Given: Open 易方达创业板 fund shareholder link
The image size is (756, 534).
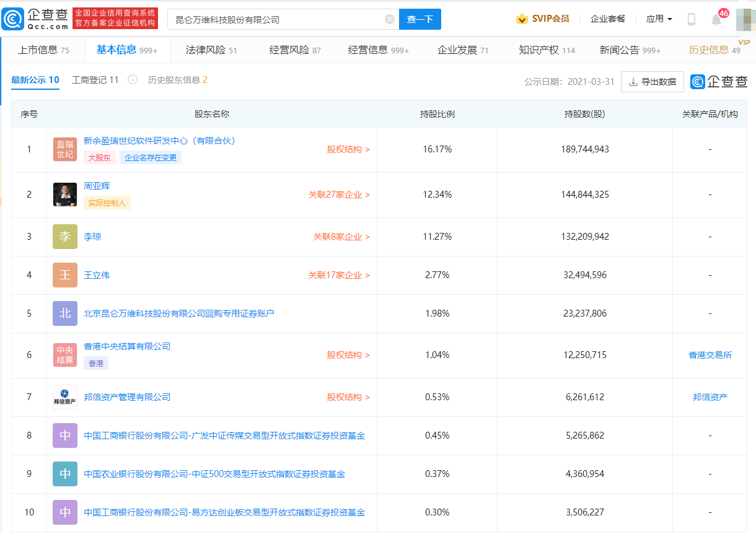Looking at the screenshot, I should click(x=224, y=512).
